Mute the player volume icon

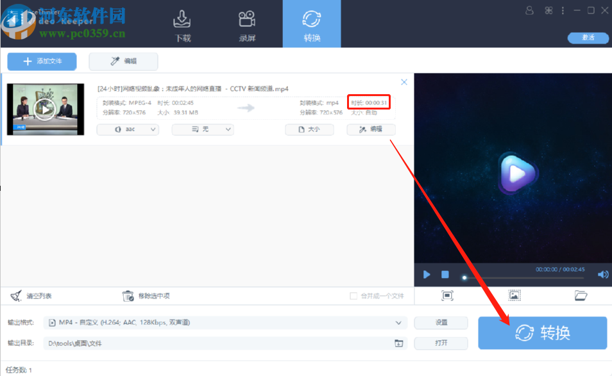click(602, 274)
